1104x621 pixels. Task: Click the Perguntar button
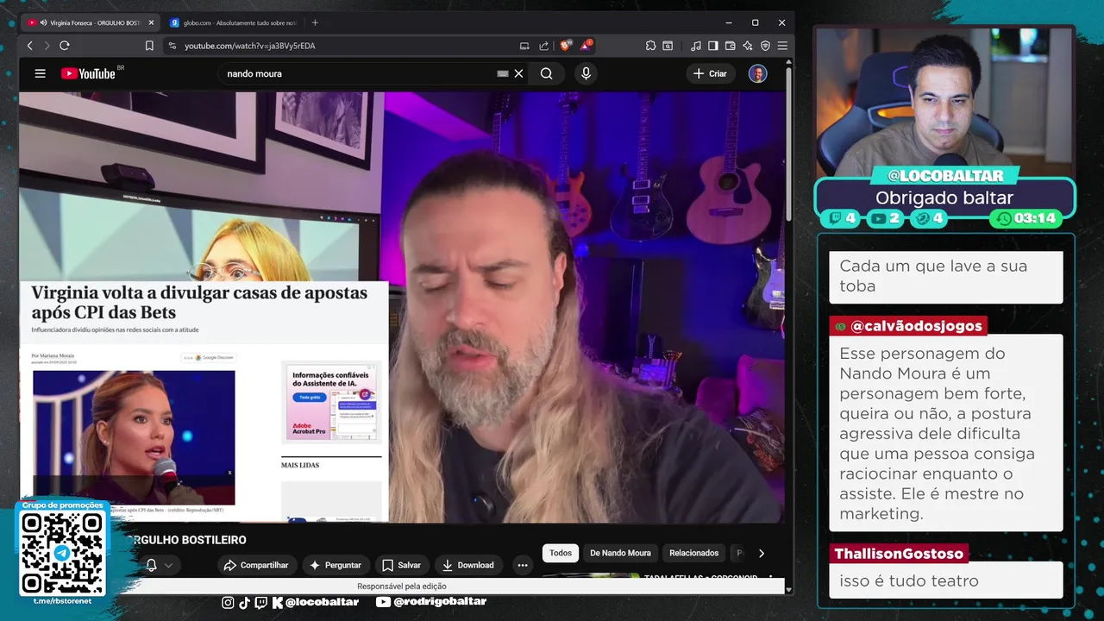tap(336, 565)
